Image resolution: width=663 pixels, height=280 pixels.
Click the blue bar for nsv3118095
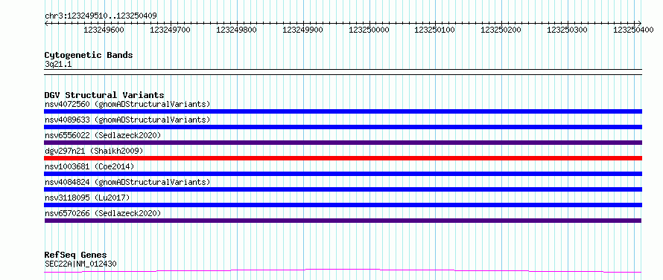(x=343, y=205)
